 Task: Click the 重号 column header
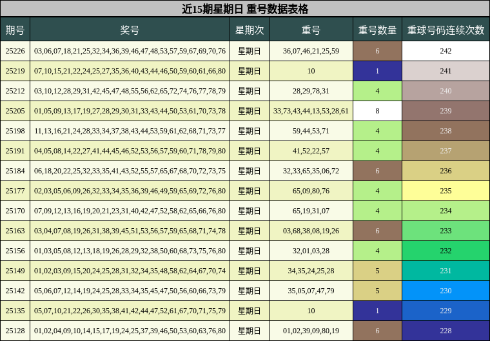[x=311, y=30]
